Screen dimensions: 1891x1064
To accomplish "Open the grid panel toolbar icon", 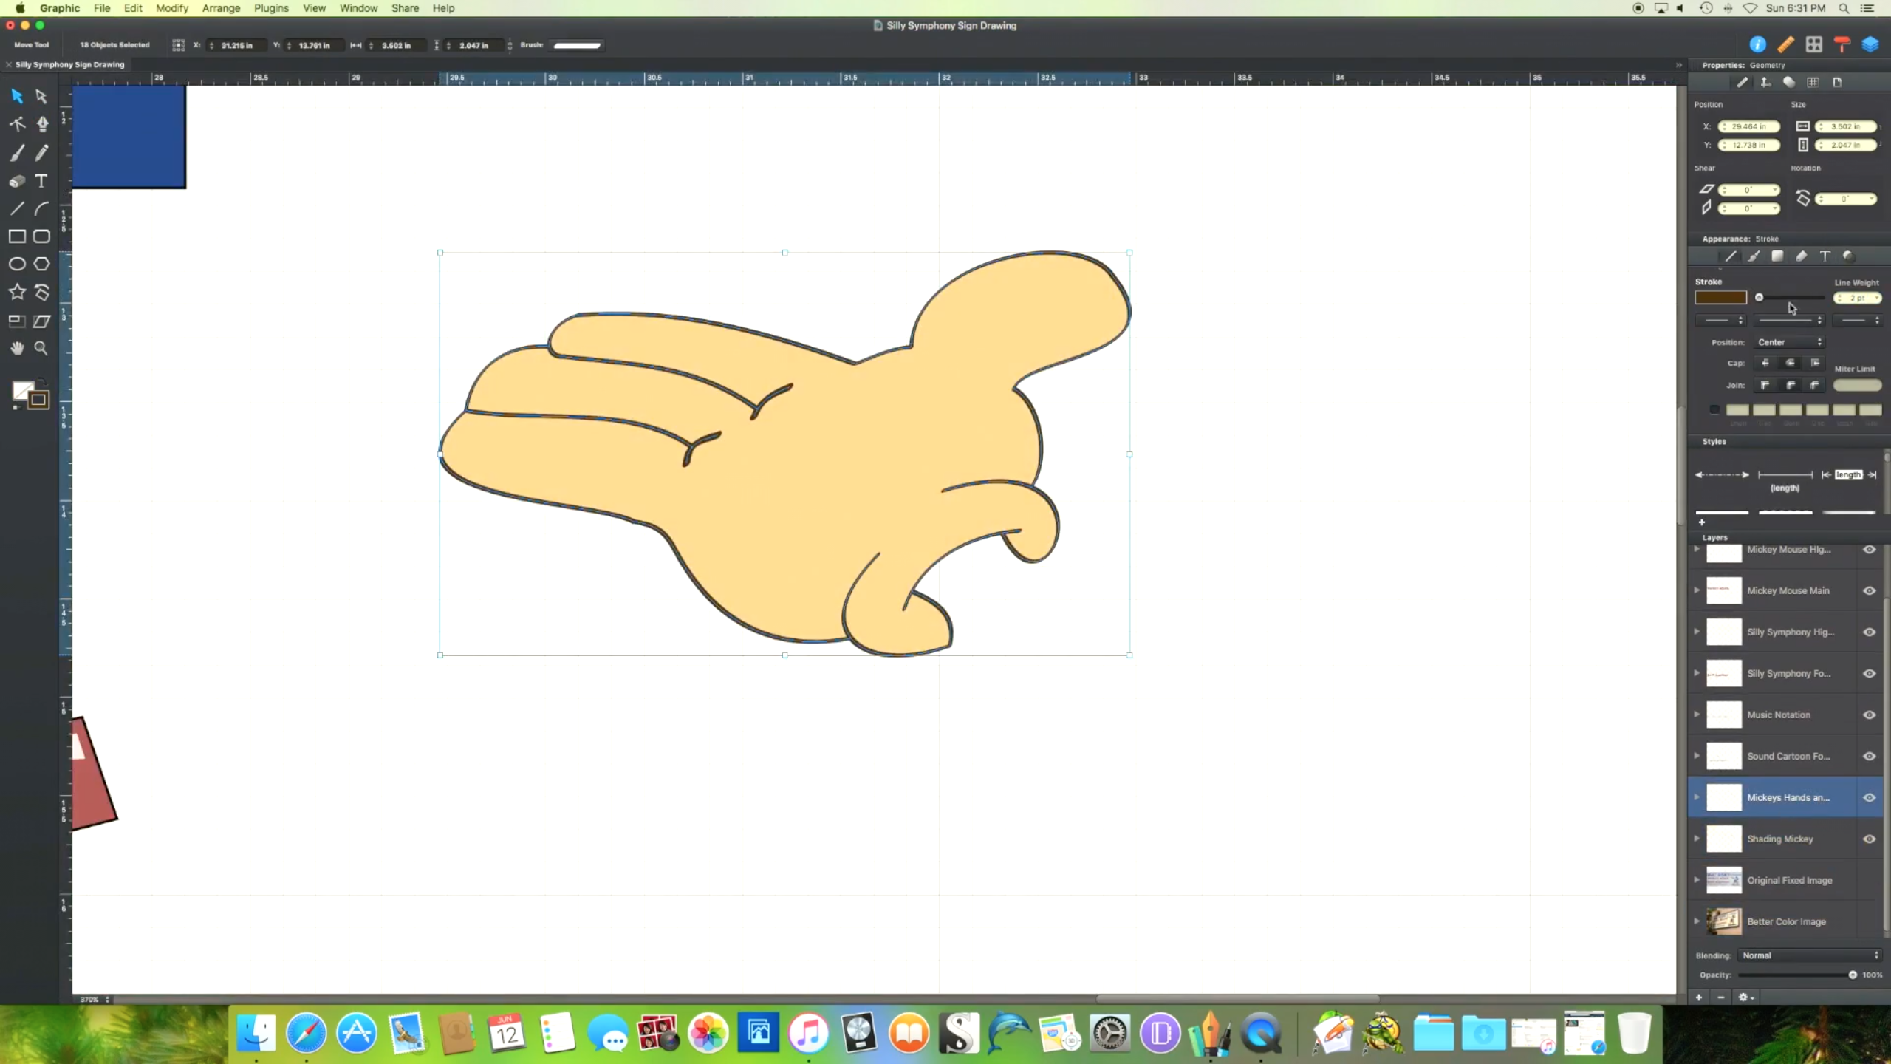I will click(1813, 45).
